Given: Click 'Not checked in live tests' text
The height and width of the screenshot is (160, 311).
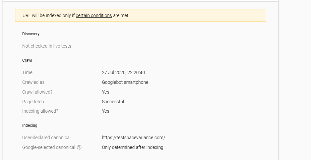Looking at the screenshot, I should pos(47,46).
